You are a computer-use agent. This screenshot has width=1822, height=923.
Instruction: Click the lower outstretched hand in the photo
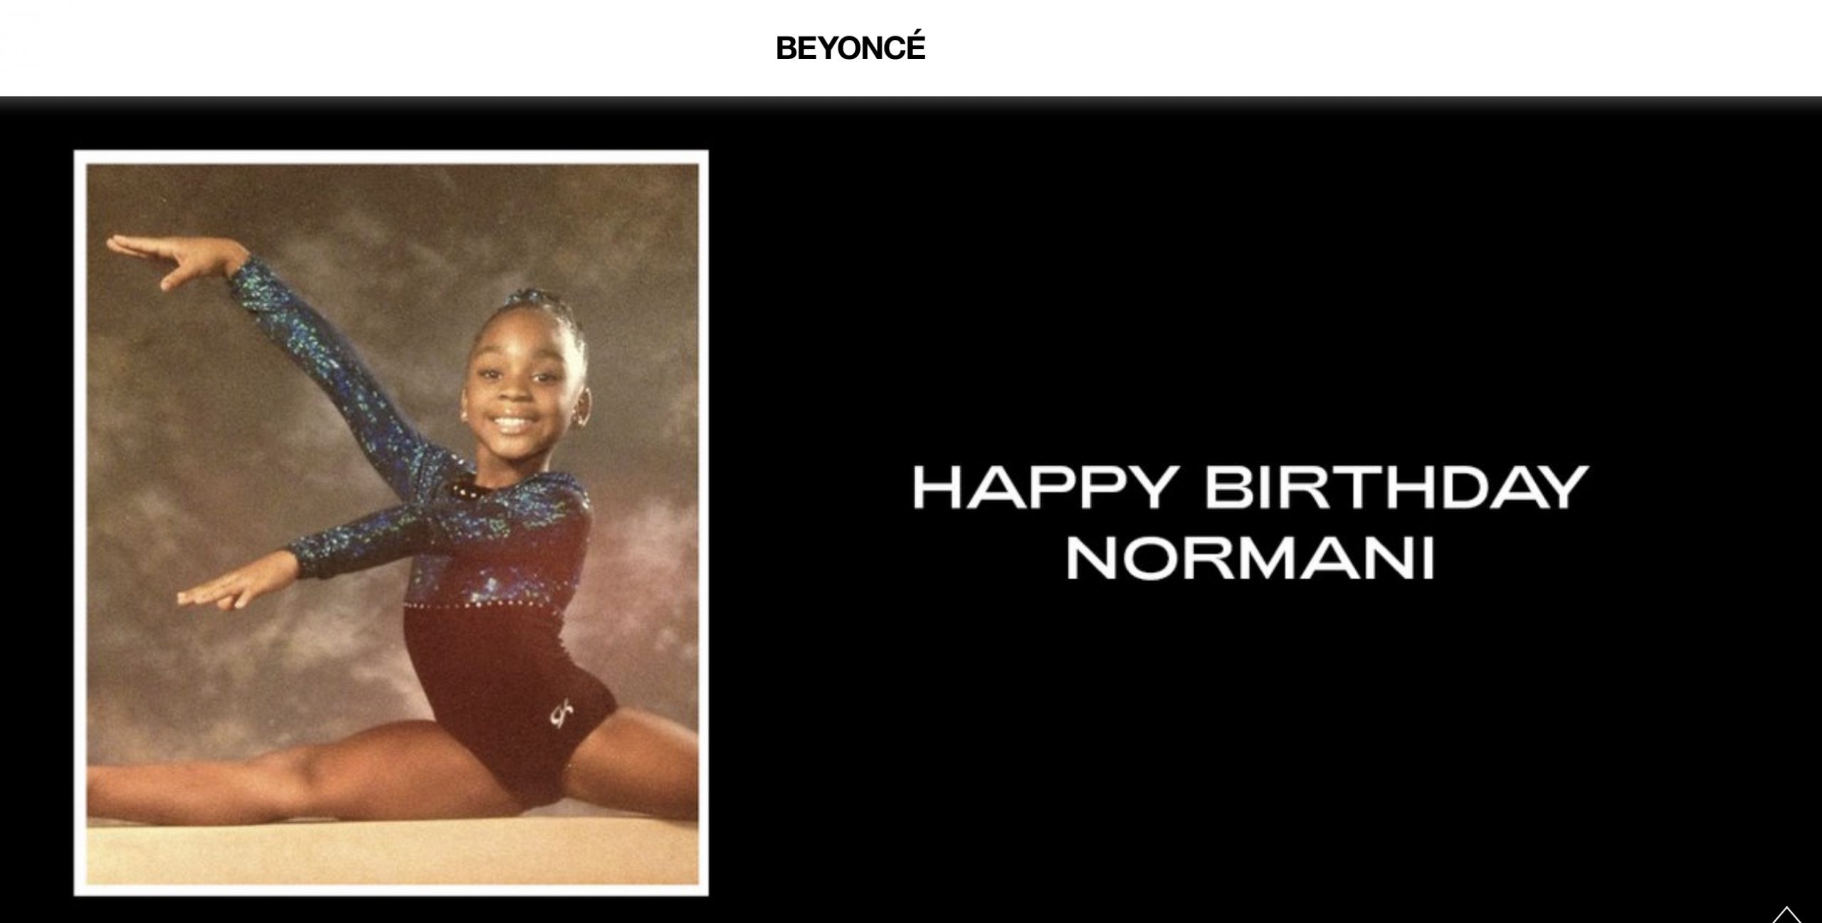(x=214, y=594)
